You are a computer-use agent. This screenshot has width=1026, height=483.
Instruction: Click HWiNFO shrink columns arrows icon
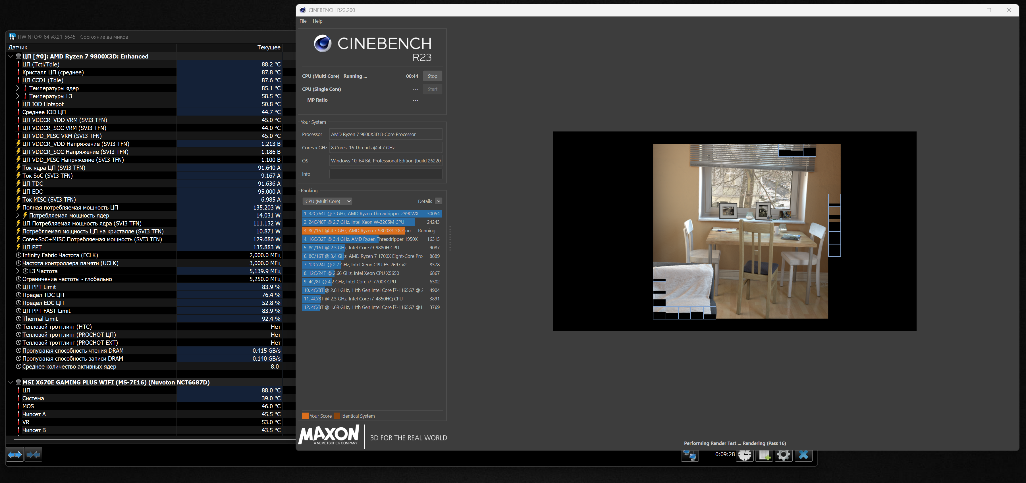pos(34,454)
